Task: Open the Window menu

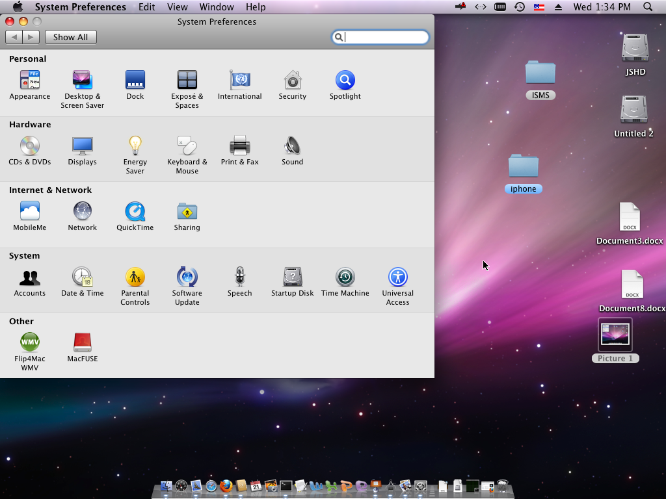Action: [217, 6]
